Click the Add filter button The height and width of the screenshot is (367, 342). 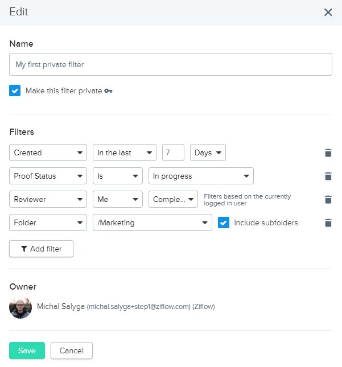coord(42,249)
